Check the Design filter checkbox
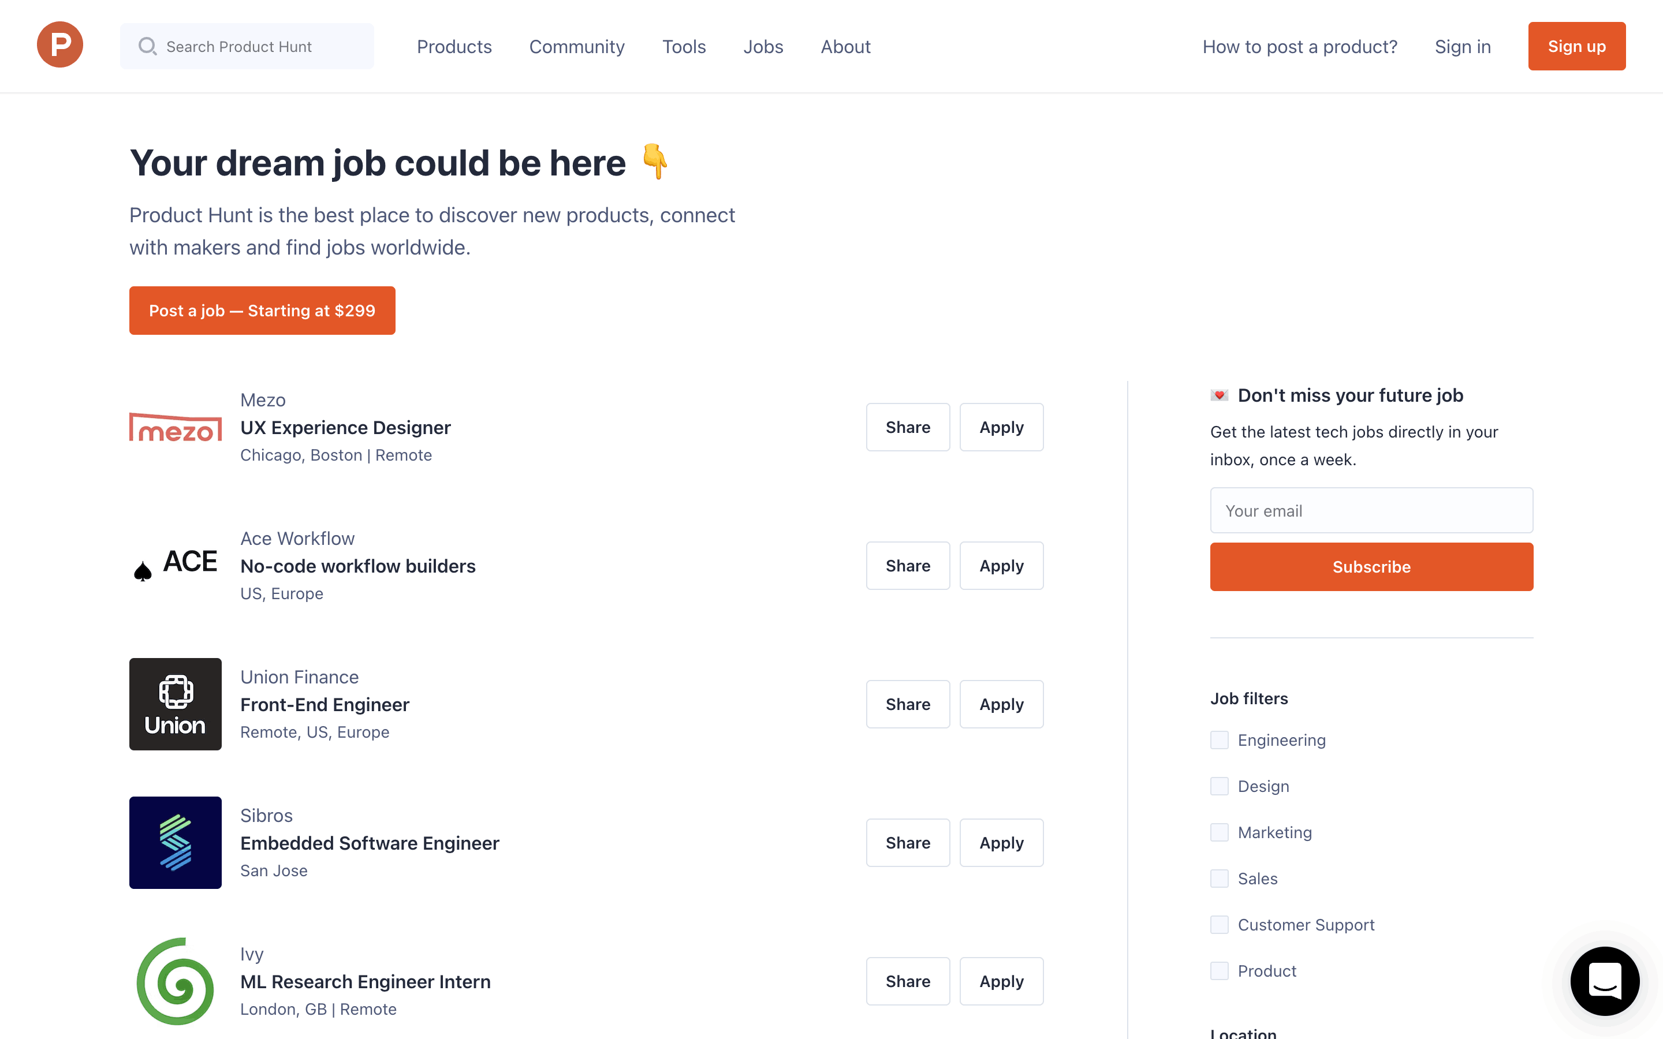1663x1039 pixels. coord(1219,786)
